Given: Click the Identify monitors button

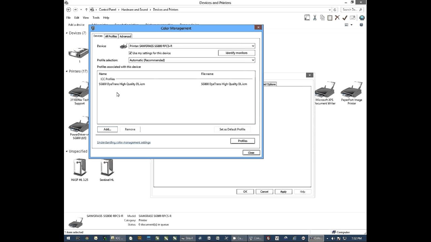Looking at the screenshot, I should (x=236, y=53).
